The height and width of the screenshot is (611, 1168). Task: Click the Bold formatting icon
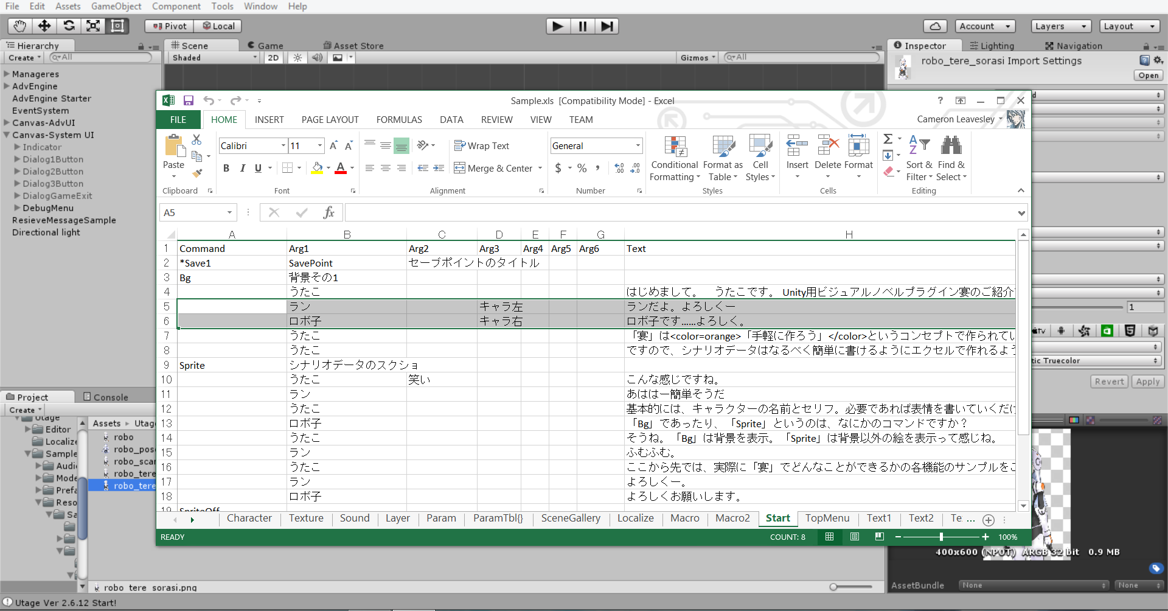226,169
